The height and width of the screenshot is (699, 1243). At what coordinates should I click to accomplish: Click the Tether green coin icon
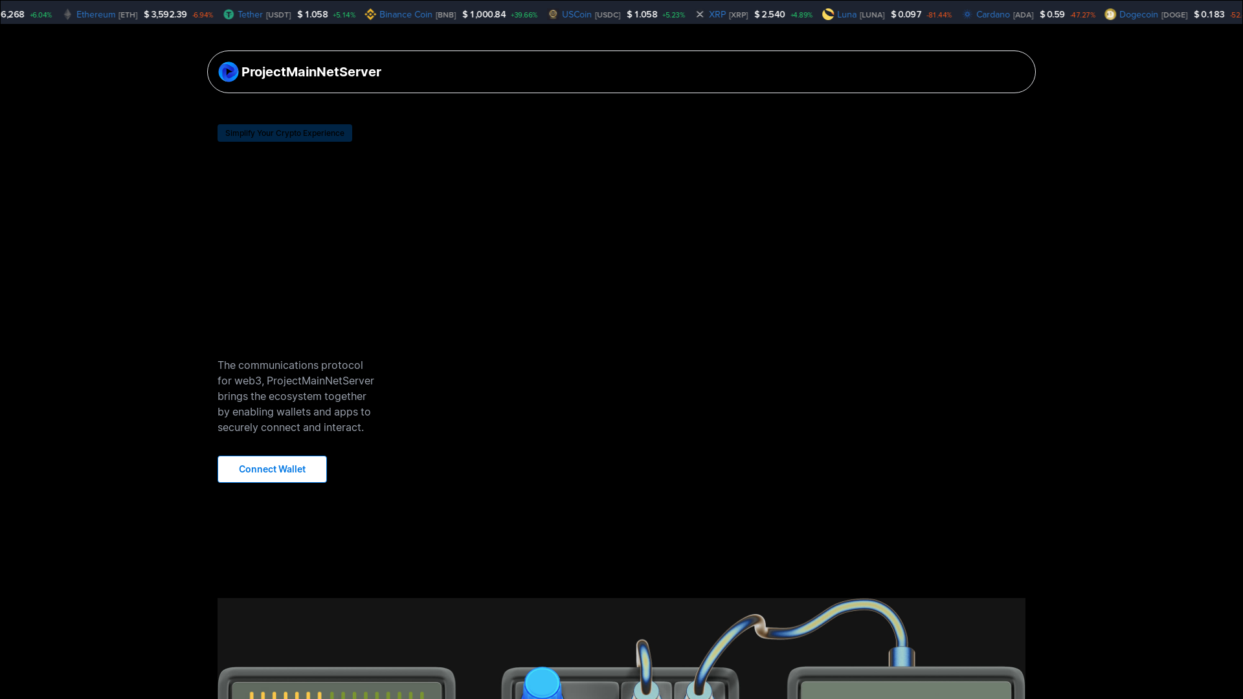point(229,14)
